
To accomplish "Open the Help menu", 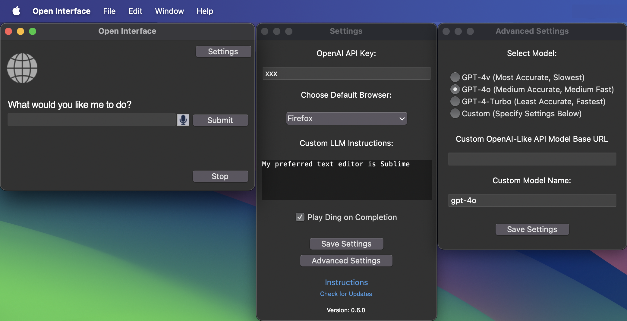I will pyautogui.click(x=205, y=11).
